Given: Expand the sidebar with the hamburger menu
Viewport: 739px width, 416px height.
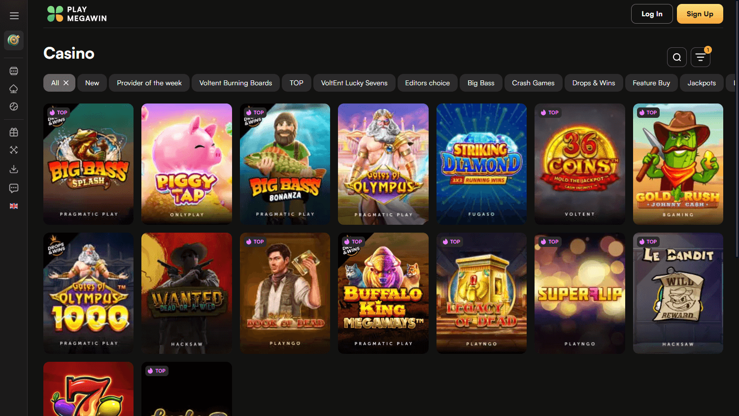Looking at the screenshot, I should [14, 15].
